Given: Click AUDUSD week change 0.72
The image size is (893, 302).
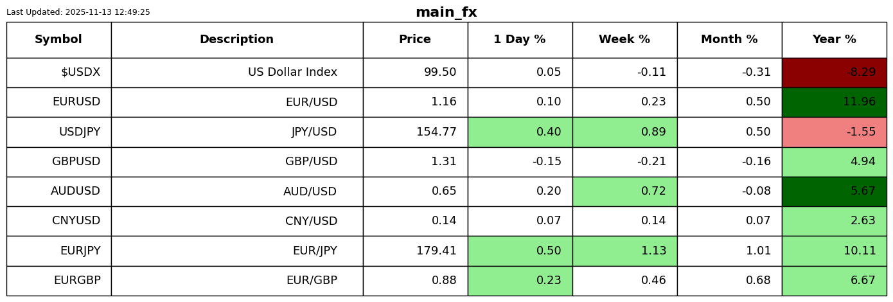Looking at the screenshot, I should pyautogui.click(x=624, y=191).
